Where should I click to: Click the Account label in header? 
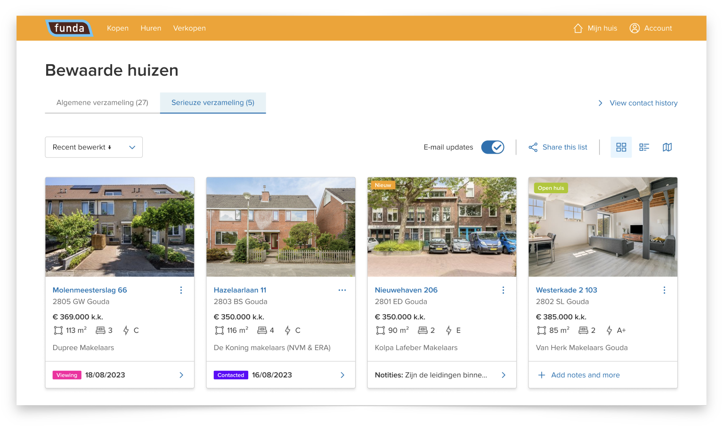tap(658, 28)
